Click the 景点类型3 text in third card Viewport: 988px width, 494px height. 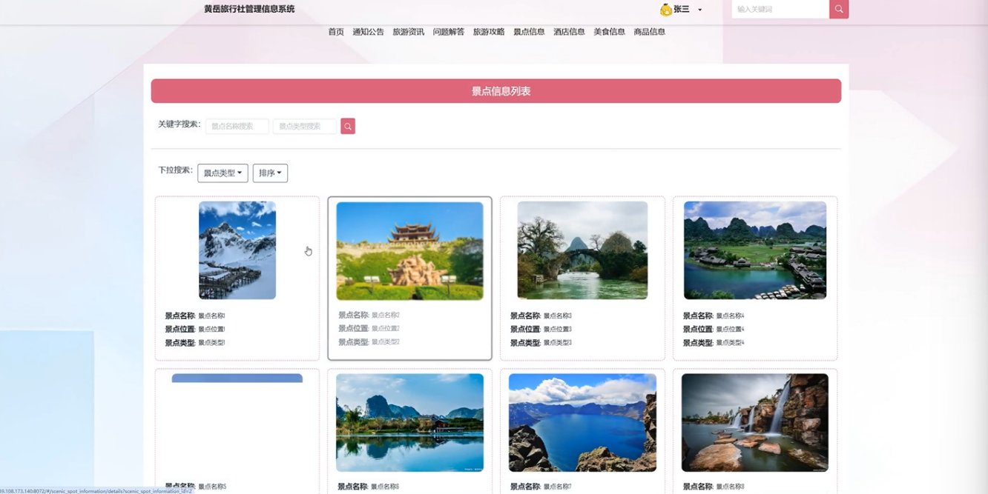point(558,343)
